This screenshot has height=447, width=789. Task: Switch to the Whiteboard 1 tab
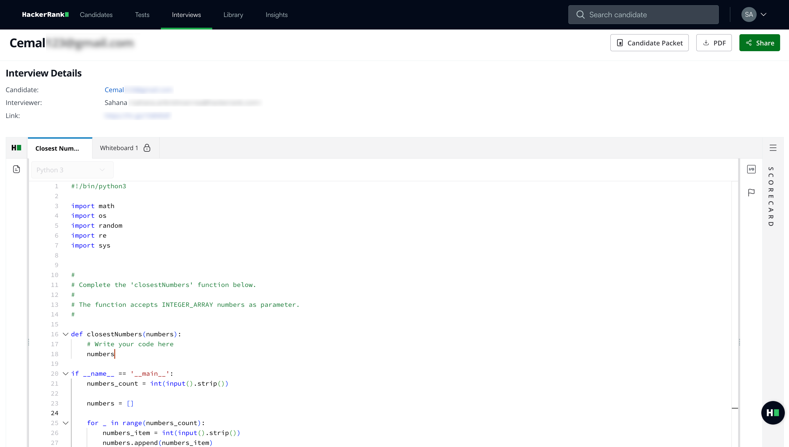[x=119, y=148]
